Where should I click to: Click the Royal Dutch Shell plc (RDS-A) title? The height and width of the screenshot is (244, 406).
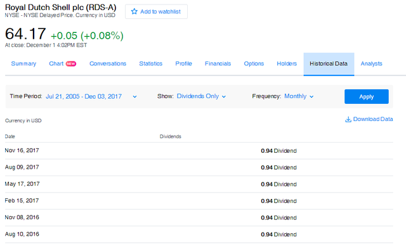pos(61,7)
